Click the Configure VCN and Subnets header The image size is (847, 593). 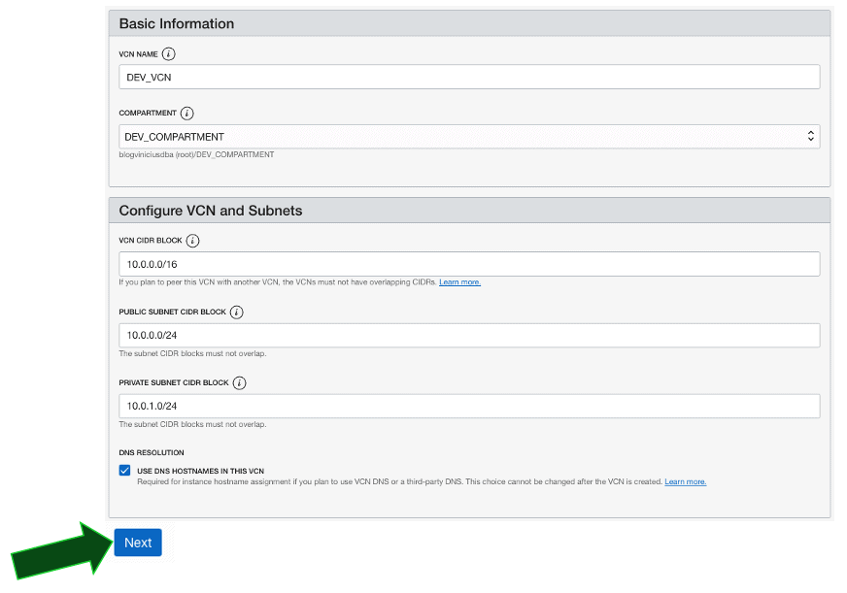211,211
